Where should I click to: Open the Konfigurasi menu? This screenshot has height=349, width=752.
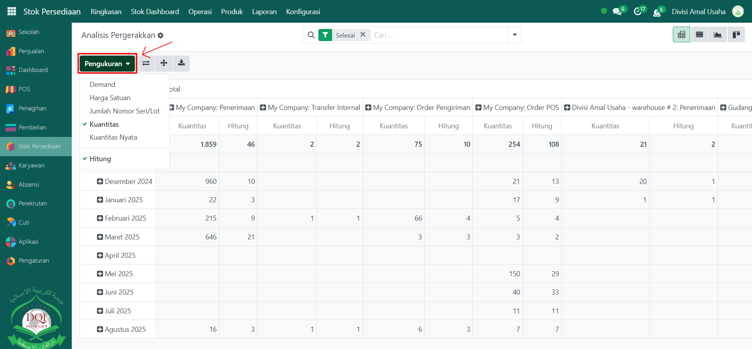coord(303,12)
